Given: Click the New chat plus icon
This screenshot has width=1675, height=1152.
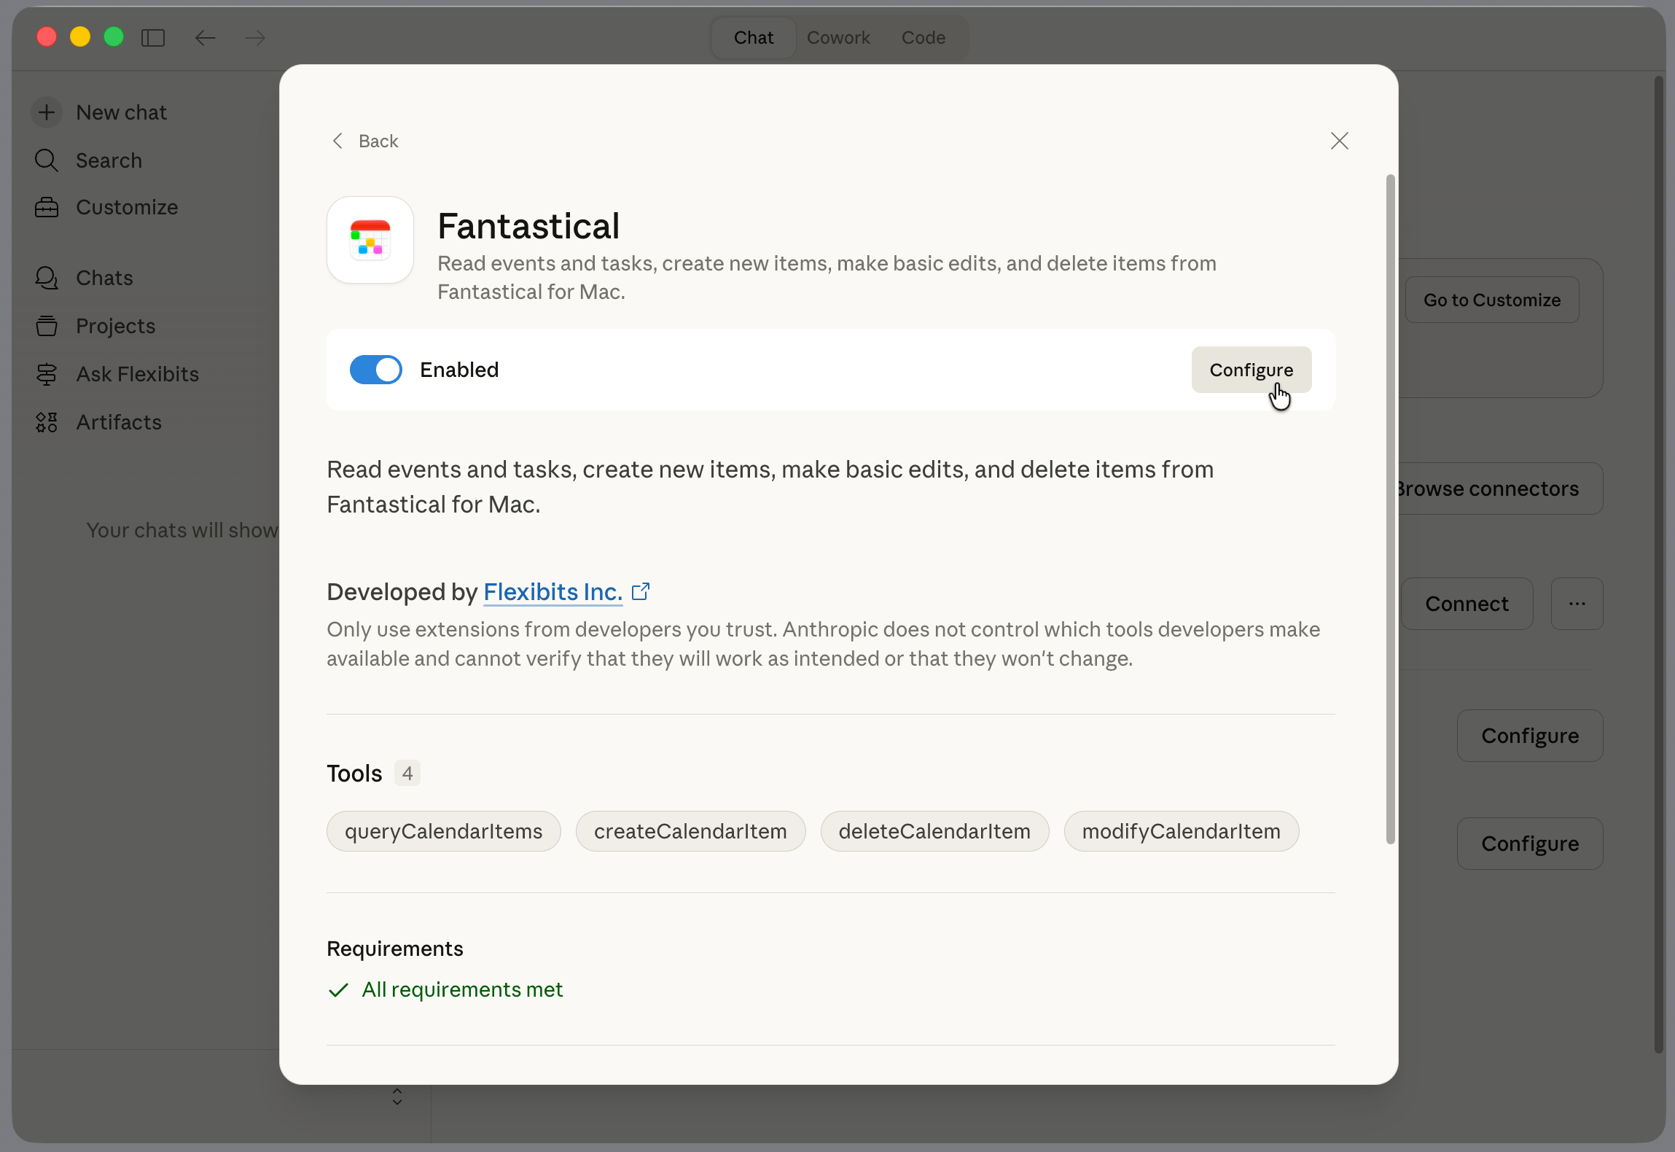Looking at the screenshot, I should 47,112.
